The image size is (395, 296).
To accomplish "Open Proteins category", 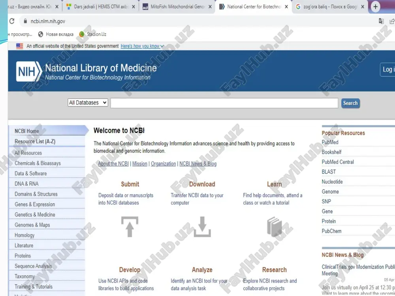I will pyautogui.click(x=47, y=256).
